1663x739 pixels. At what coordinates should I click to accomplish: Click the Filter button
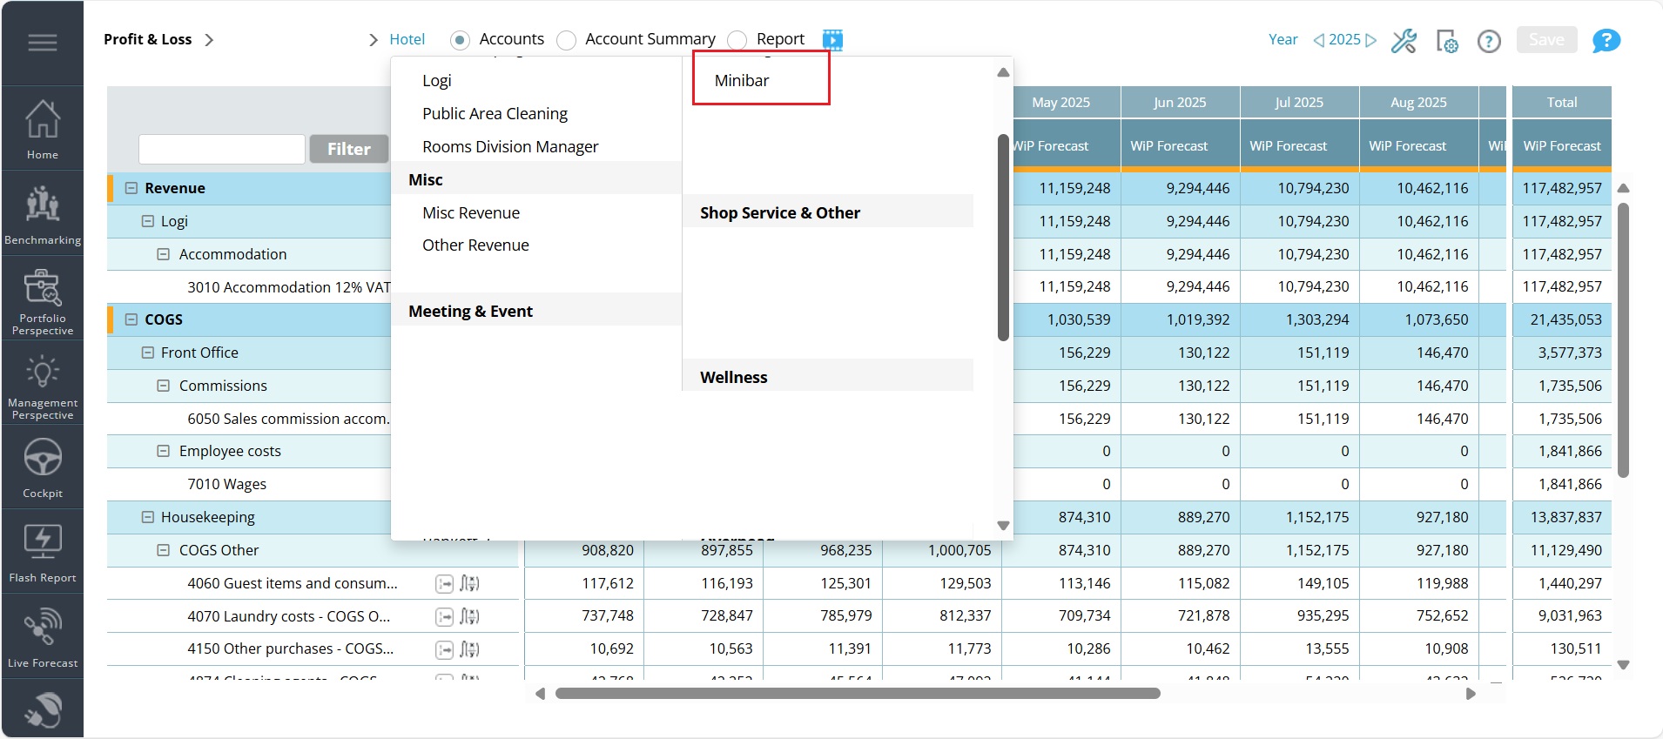349,149
